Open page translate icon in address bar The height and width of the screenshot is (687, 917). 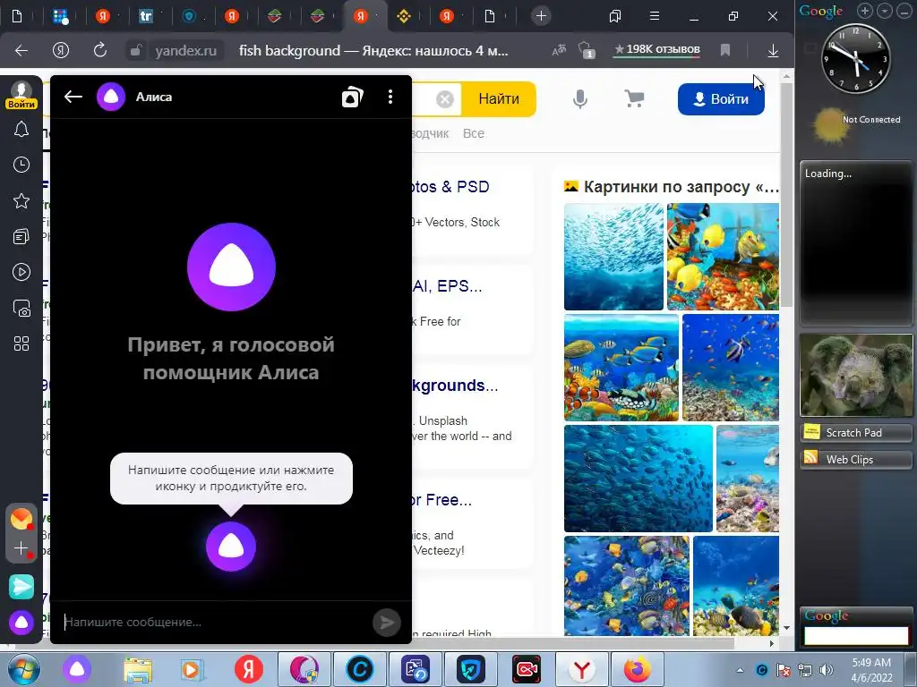(559, 51)
